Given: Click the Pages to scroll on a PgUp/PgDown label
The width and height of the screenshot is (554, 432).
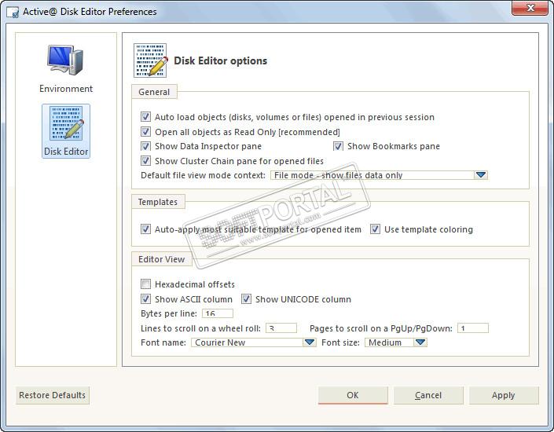Looking at the screenshot, I should pos(381,328).
